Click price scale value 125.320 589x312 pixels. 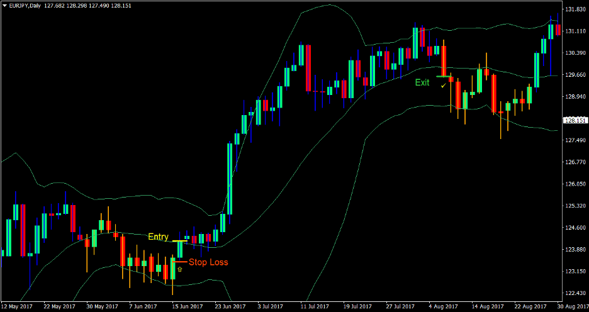click(575, 206)
